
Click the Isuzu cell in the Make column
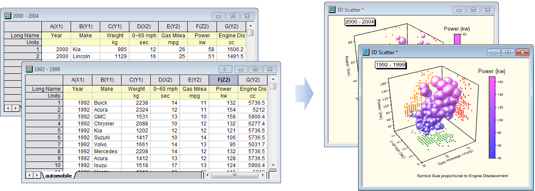tap(107, 165)
